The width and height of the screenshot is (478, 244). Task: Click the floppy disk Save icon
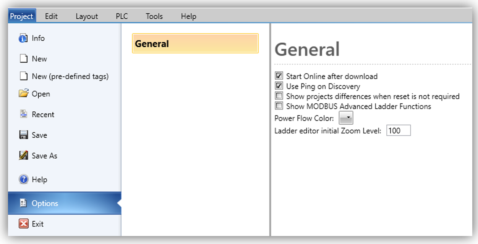[24, 135]
